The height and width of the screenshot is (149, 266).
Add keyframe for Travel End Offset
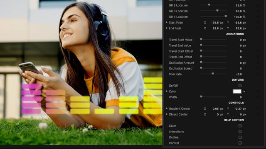coord(258,57)
